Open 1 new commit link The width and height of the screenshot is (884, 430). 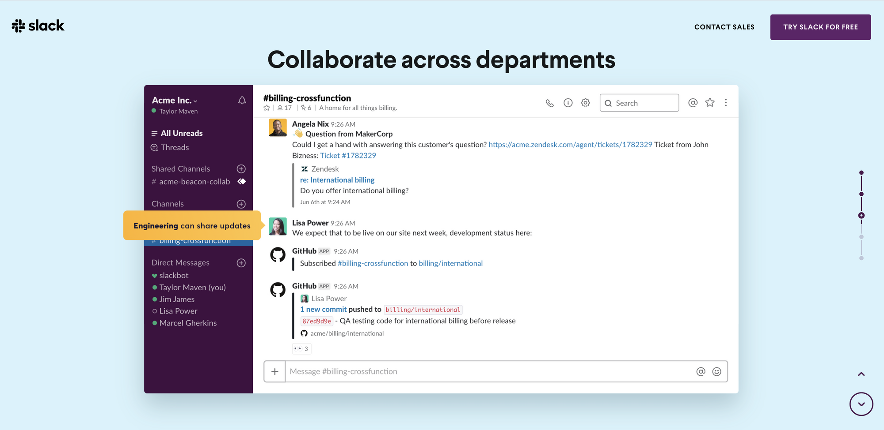[x=324, y=310]
